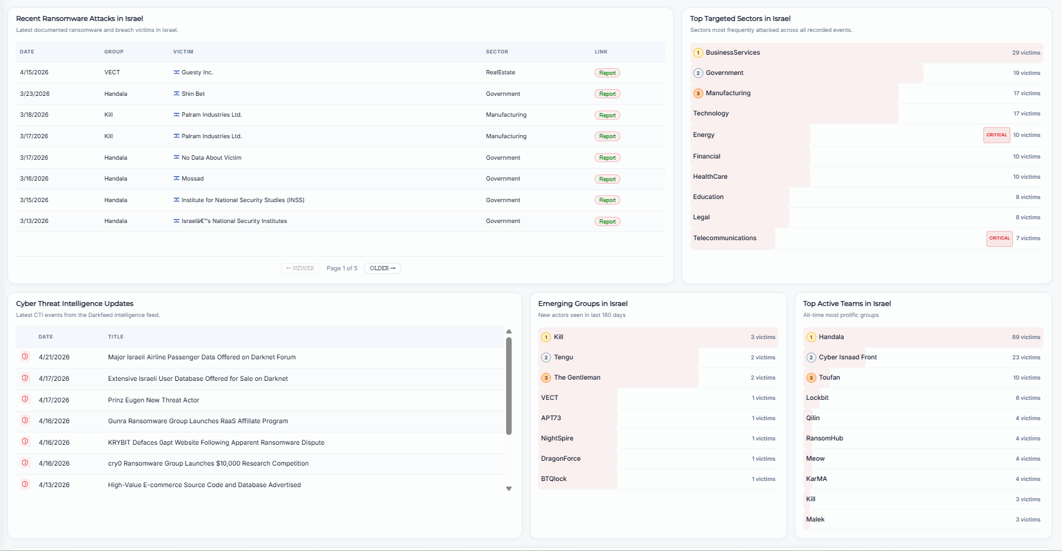This screenshot has width=1062, height=551.
Task: Click rank 3 badge next to The Gentleman
Action: tap(546, 378)
